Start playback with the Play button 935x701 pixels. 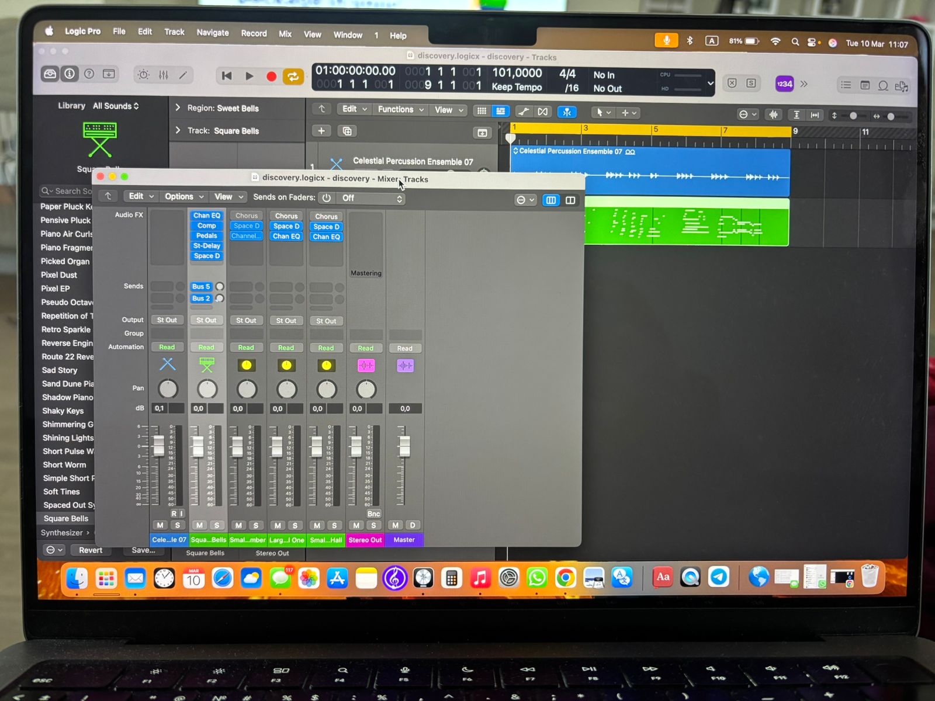click(x=249, y=76)
